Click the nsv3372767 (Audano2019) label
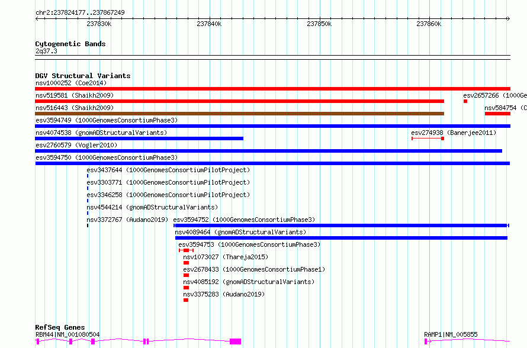Viewport: 527px width, 348px height. point(127,220)
